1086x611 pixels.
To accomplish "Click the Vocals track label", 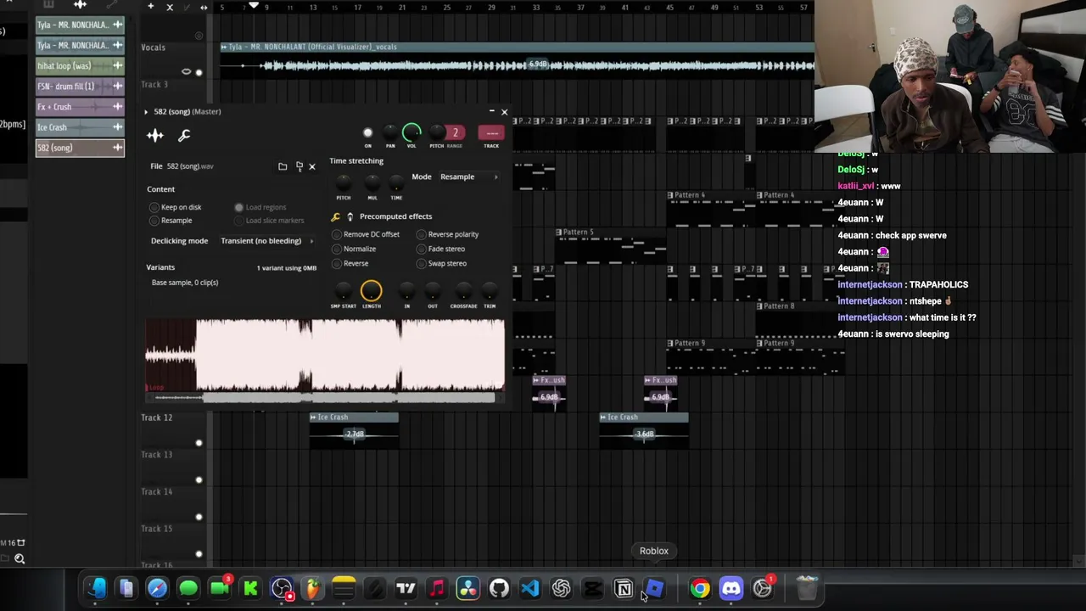I will [154, 48].
